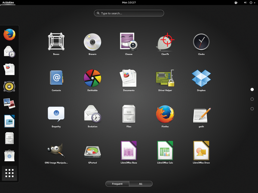The image size is (258, 193).
Task: Click the chat status icon in top bar
Action: tap(236, 3)
